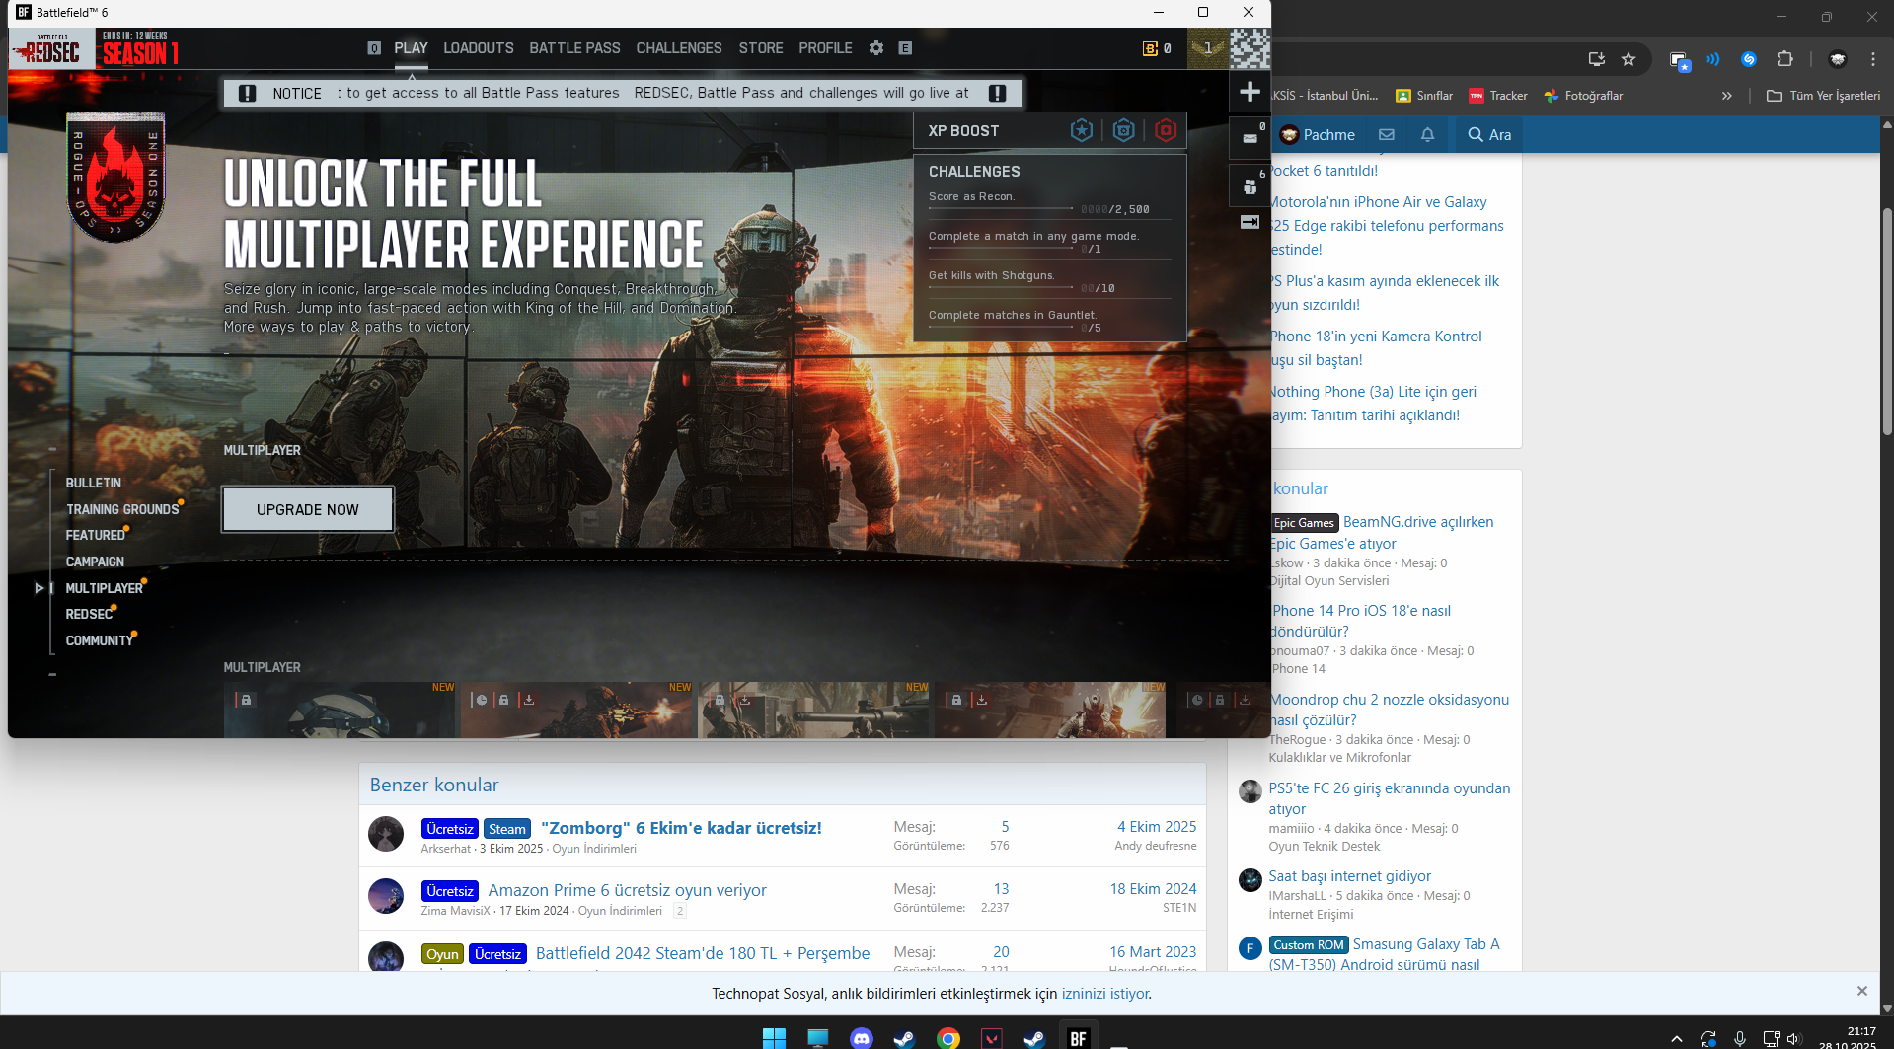Click the E key-hint icon after settings

pyautogui.click(x=905, y=48)
